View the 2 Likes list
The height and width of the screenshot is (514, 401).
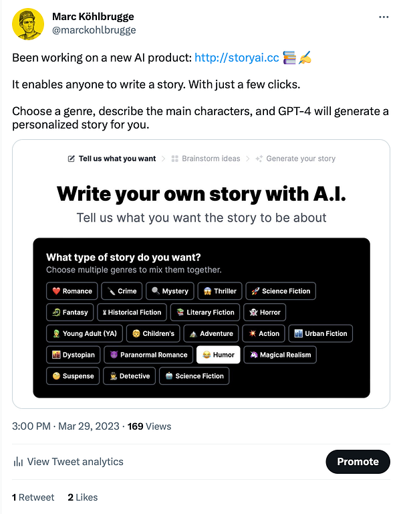tap(83, 497)
